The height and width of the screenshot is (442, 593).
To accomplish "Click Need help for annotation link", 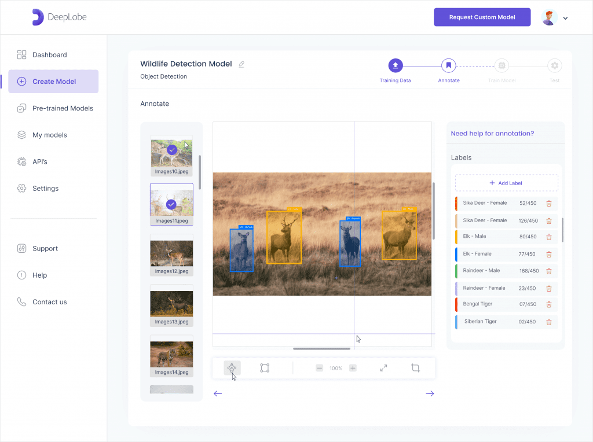I will (492, 134).
